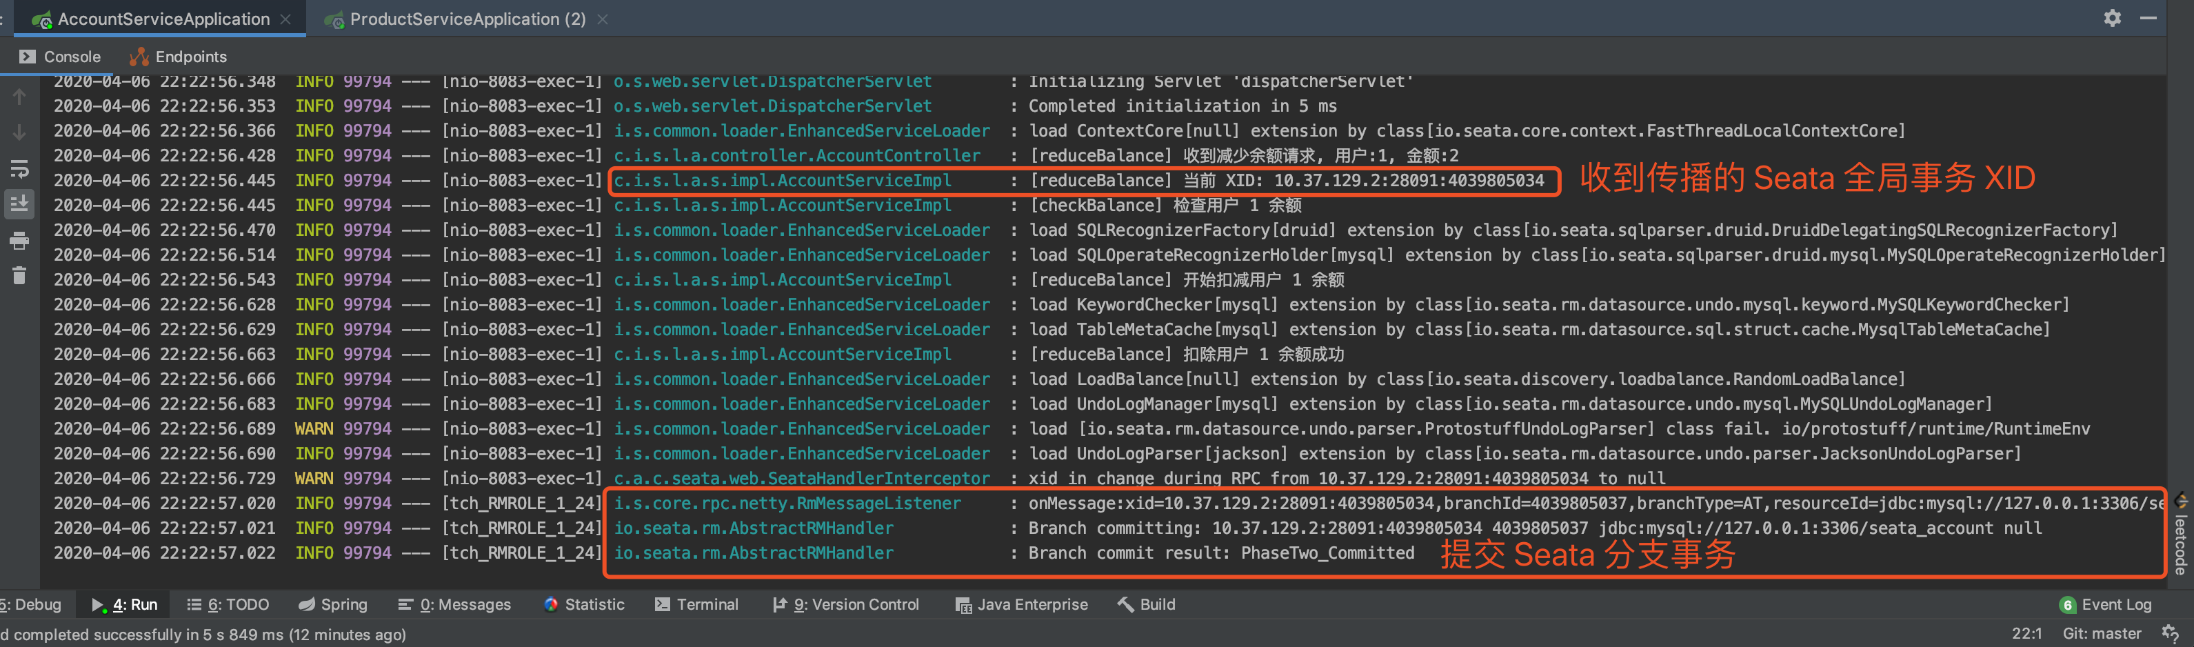This screenshot has width=2194, height=647.
Task: Clear console with the trash icon
Action: [x=19, y=275]
